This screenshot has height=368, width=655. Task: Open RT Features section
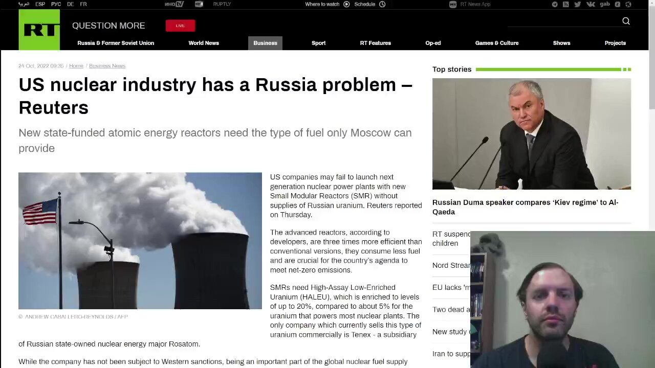375,43
